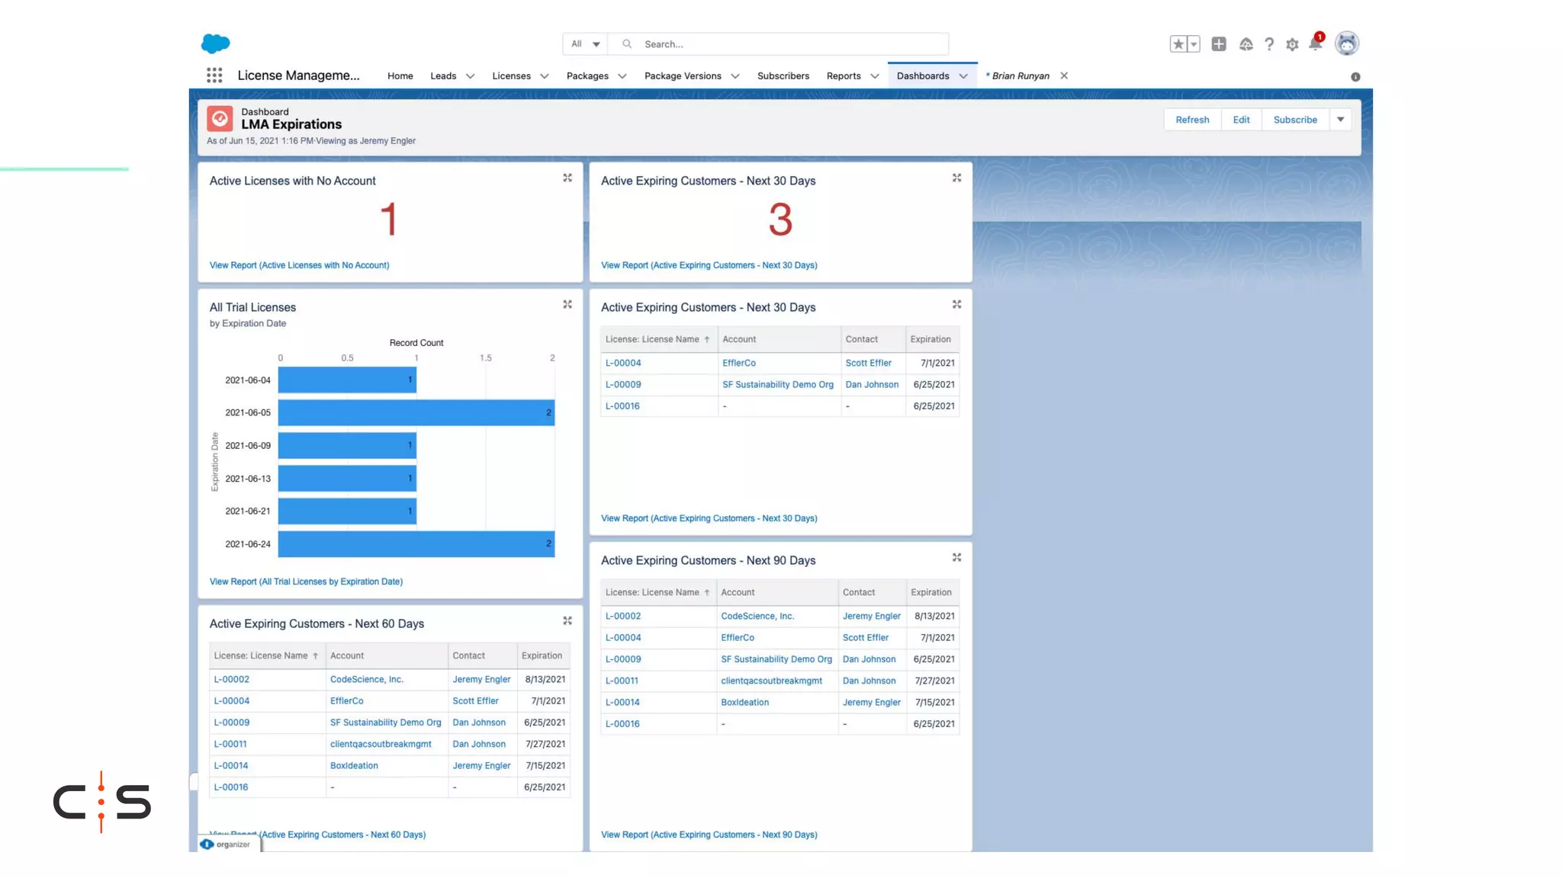Go to the Subscribers tab
1562x878 pixels.
(x=783, y=76)
